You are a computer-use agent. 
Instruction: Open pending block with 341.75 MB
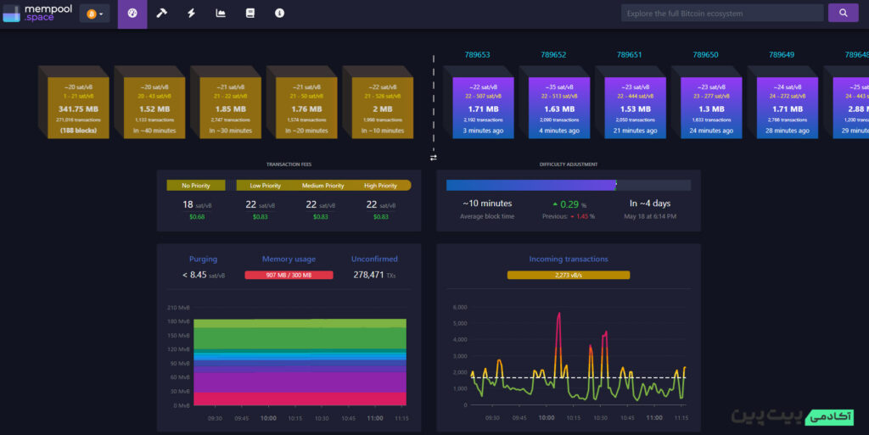(x=78, y=108)
